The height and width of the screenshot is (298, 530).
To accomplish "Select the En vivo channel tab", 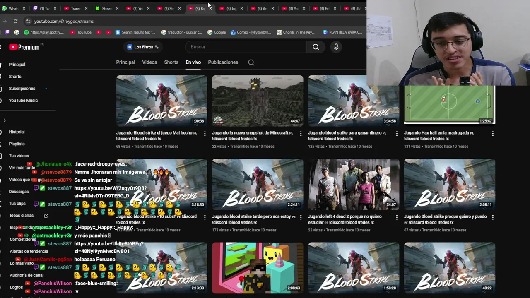I will 193,62.
